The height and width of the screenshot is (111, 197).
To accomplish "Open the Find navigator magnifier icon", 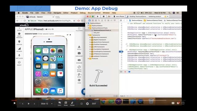I will point(99,20).
